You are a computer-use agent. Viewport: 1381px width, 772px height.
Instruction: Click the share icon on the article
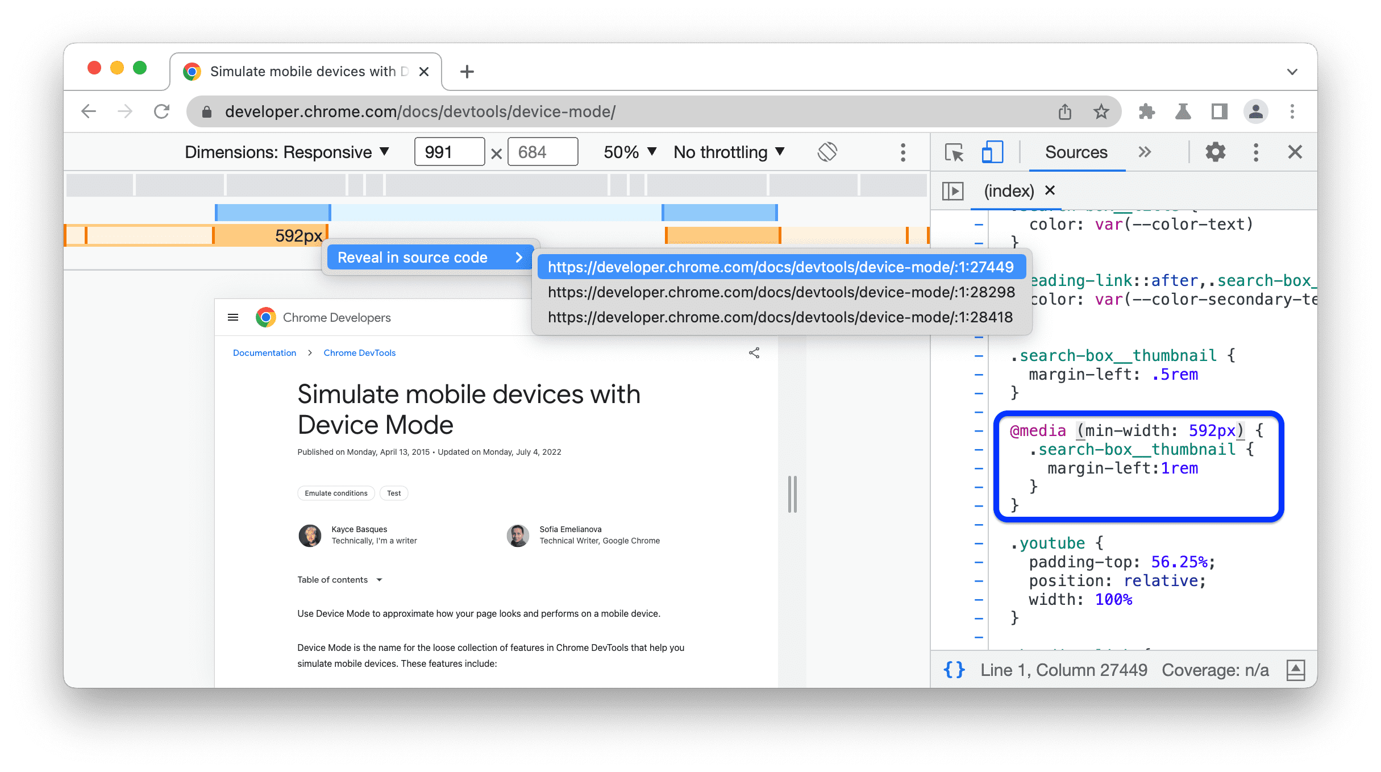(754, 352)
